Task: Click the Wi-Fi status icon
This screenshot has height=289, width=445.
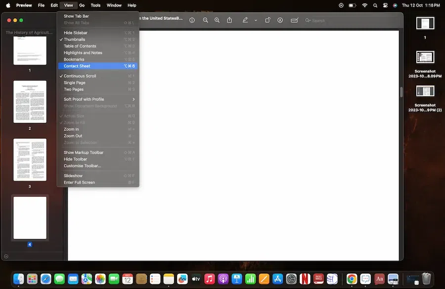Action: coord(365,5)
